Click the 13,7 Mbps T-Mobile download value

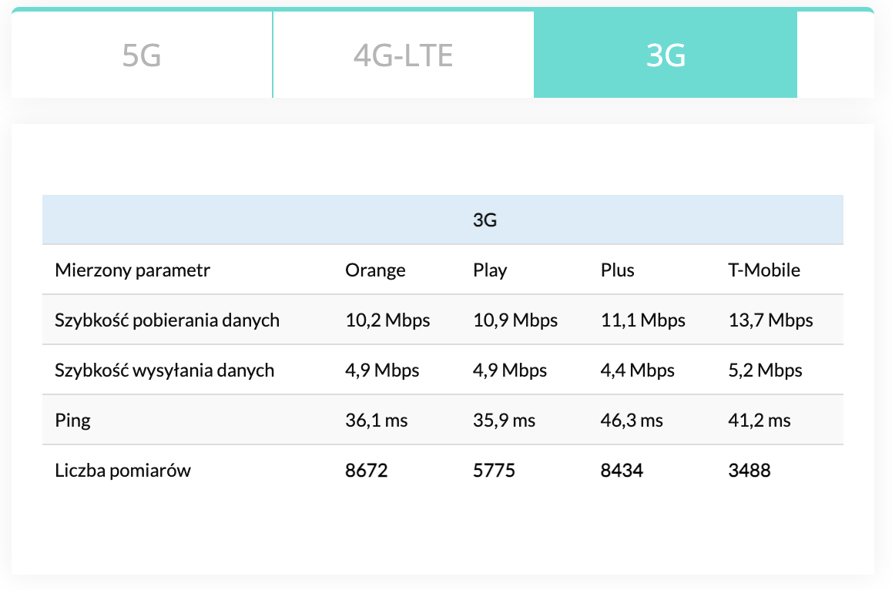point(770,320)
